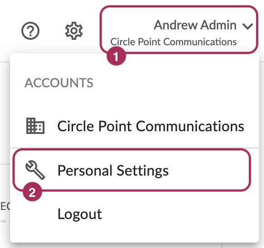Viewport: 264px width, 248px height.
Task: Click the Circle Point Communications subtitle under Andrew Admin
Action: [x=173, y=42]
